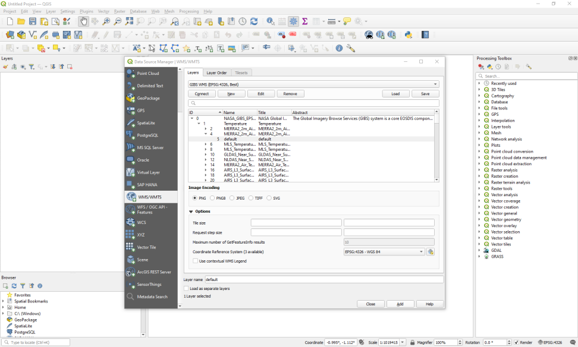578x347 pixels.
Task: Click the Connect button
Action: (x=202, y=94)
